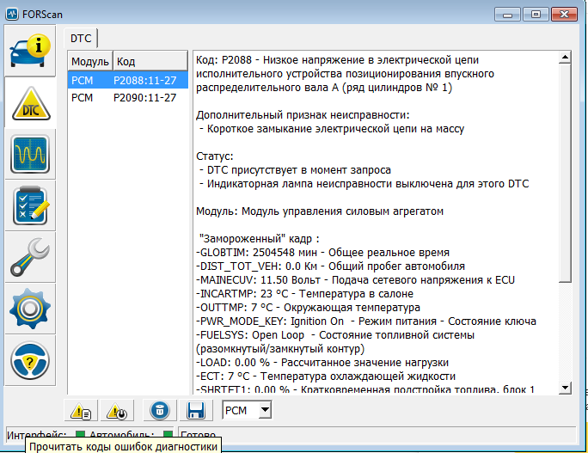Screen dimensions: 588x453
Task: Minimize the FORScan window
Action: (507, 15)
